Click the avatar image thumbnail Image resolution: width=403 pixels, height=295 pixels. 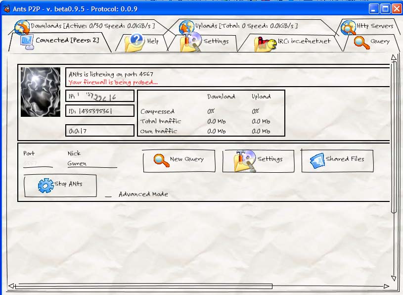41,92
